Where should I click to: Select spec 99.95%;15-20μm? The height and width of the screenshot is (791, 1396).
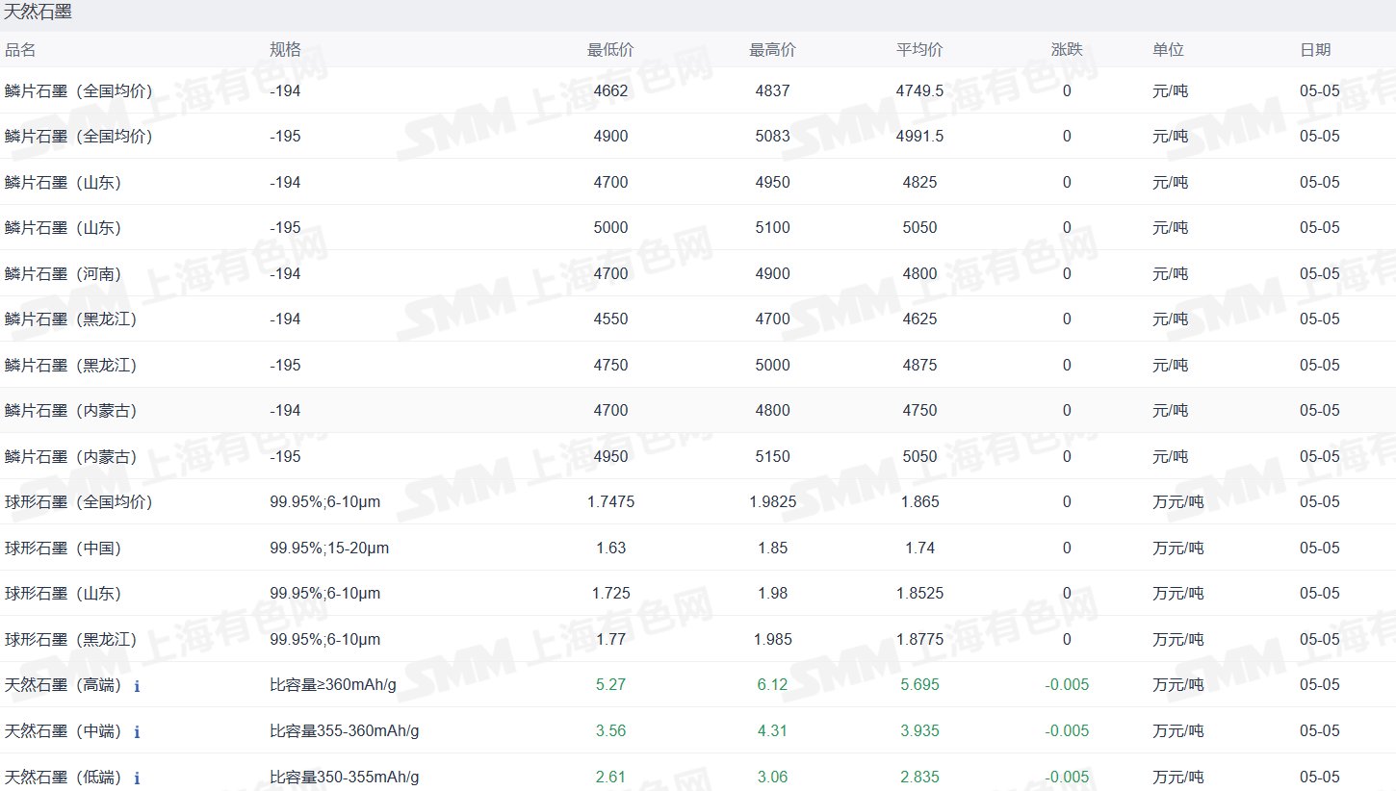(329, 548)
